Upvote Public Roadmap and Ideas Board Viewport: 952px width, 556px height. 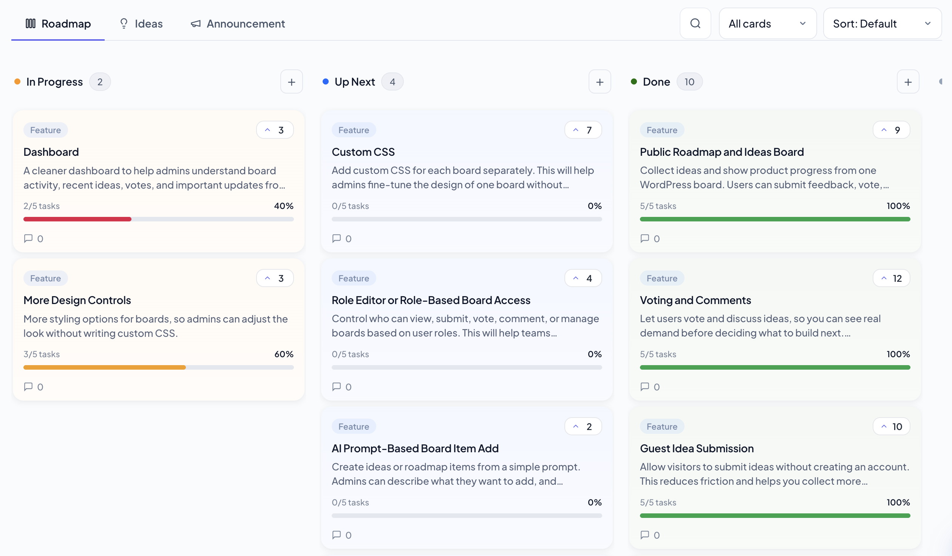tap(891, 130)
